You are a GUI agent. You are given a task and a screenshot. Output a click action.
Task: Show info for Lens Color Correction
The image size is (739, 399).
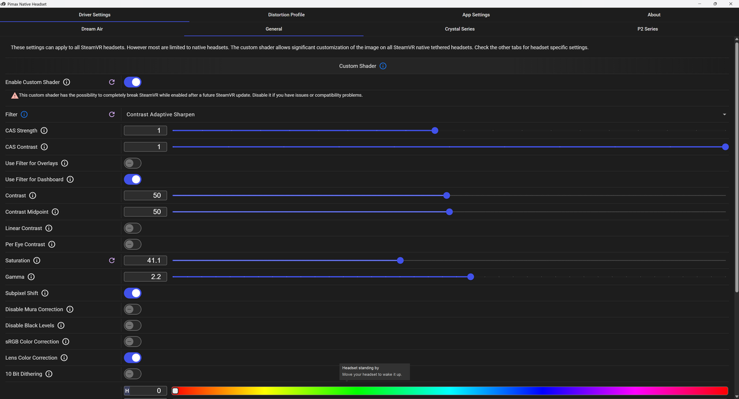(x=64, y=357)
